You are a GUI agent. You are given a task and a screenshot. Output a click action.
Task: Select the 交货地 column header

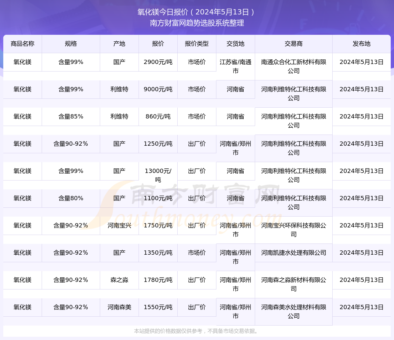(235, 44)
